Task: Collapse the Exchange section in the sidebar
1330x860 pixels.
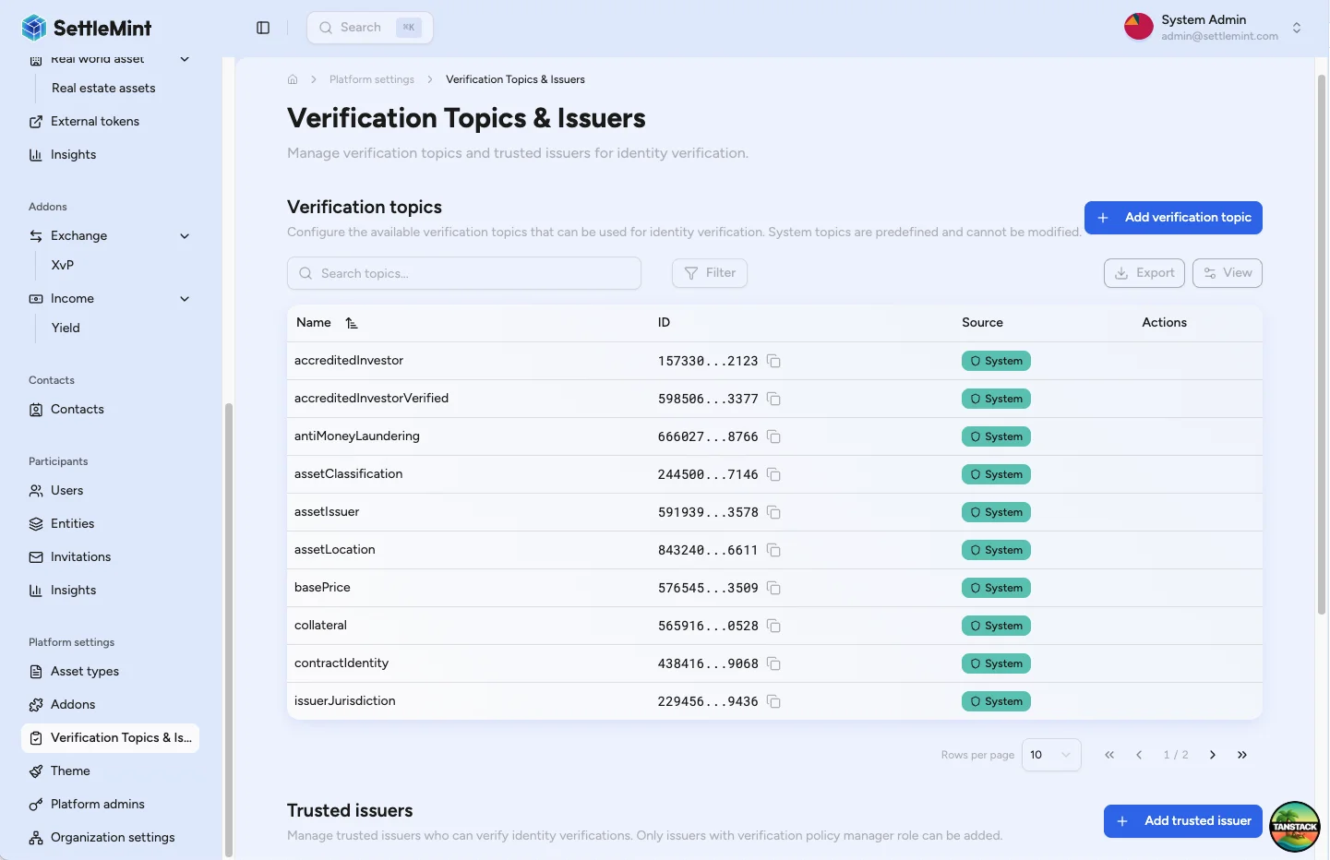Action: click(x=184, y=235)
